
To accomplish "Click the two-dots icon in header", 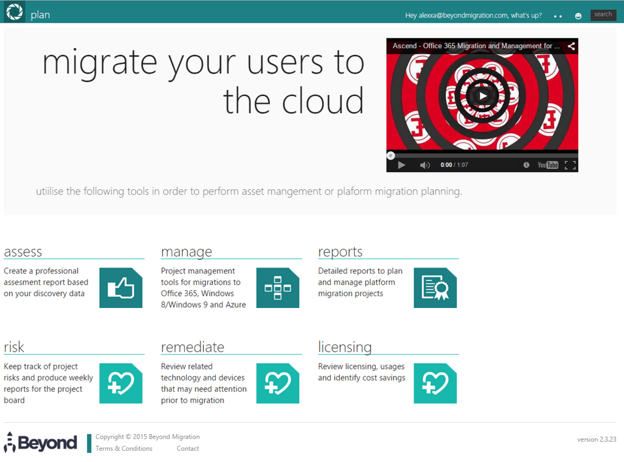I will 558,16.
